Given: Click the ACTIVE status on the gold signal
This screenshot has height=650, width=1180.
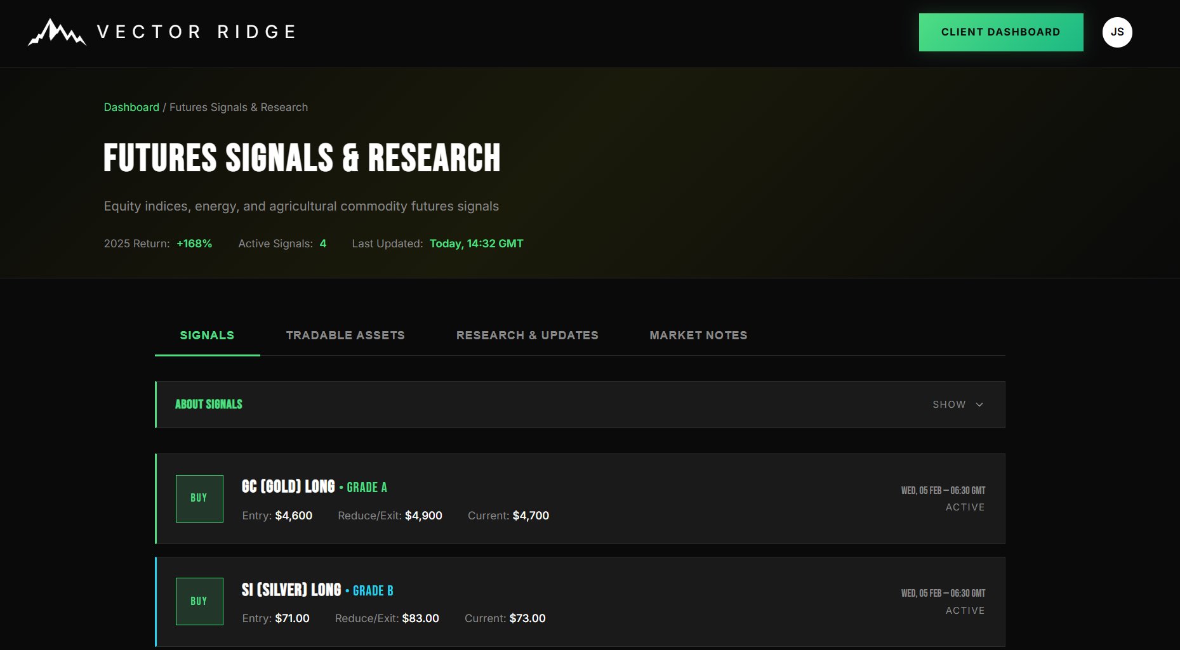Looking at the screenshot, I should [965, 507].
